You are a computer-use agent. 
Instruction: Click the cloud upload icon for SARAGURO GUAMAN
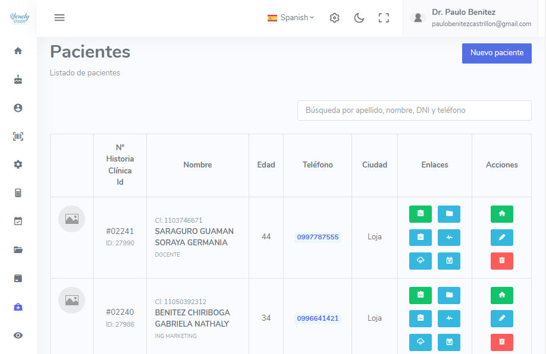click(421, 261)
